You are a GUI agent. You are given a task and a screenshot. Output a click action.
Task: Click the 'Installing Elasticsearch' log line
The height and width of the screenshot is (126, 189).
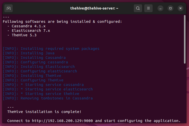coord(39,67)
